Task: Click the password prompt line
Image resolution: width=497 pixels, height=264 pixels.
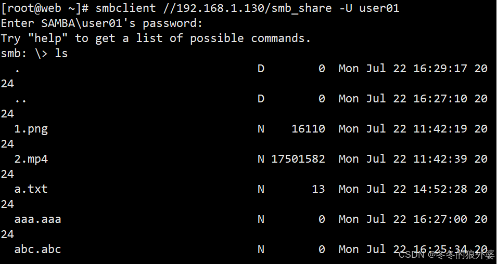Action: pyautogui.click(x=101, y=23)
